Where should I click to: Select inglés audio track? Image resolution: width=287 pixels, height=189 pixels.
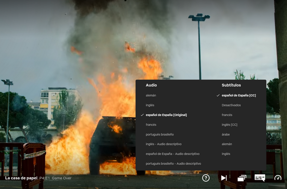[150, 105]
